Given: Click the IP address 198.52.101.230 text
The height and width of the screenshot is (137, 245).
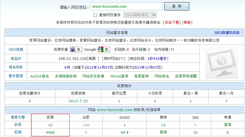Looking at the screenshot, I should coord(72,59).
